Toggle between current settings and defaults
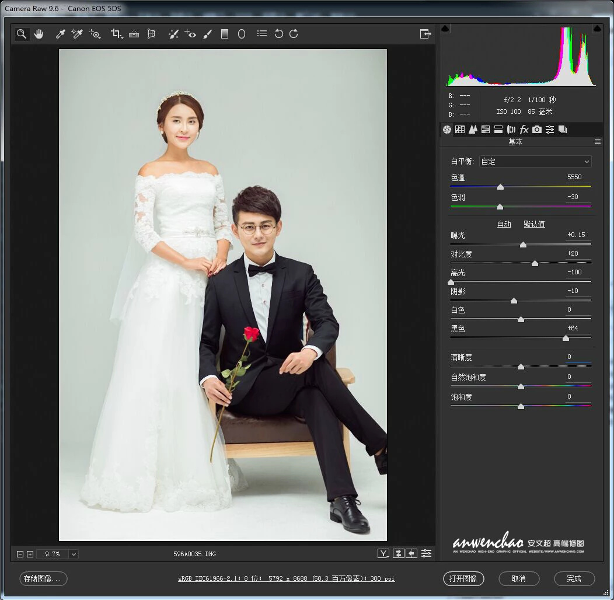Viewport: 614px width, 600px height. click(x=426, y=553)
